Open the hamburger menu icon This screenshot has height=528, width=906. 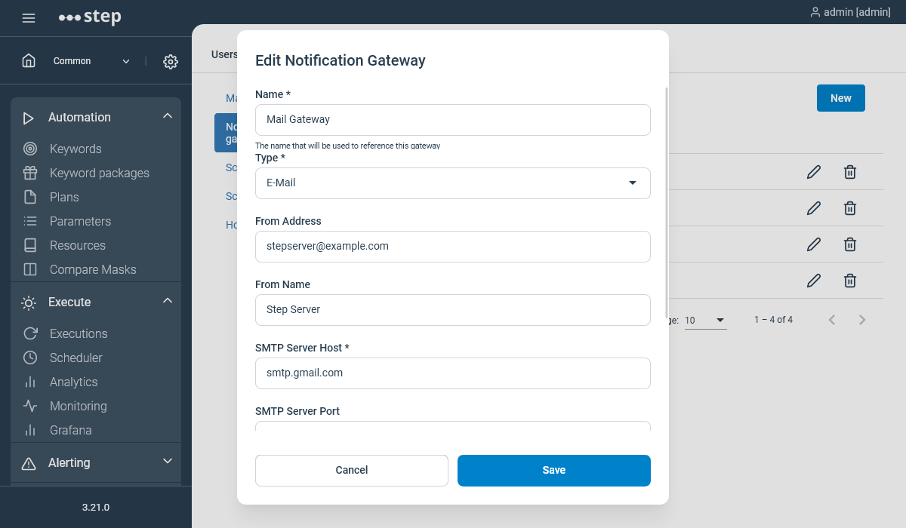(29, 18)
